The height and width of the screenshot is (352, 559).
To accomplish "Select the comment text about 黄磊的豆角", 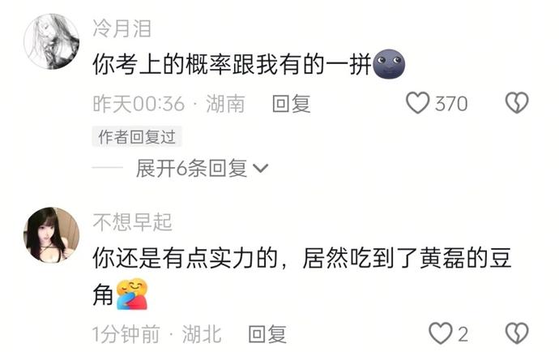I will (302, 276).
